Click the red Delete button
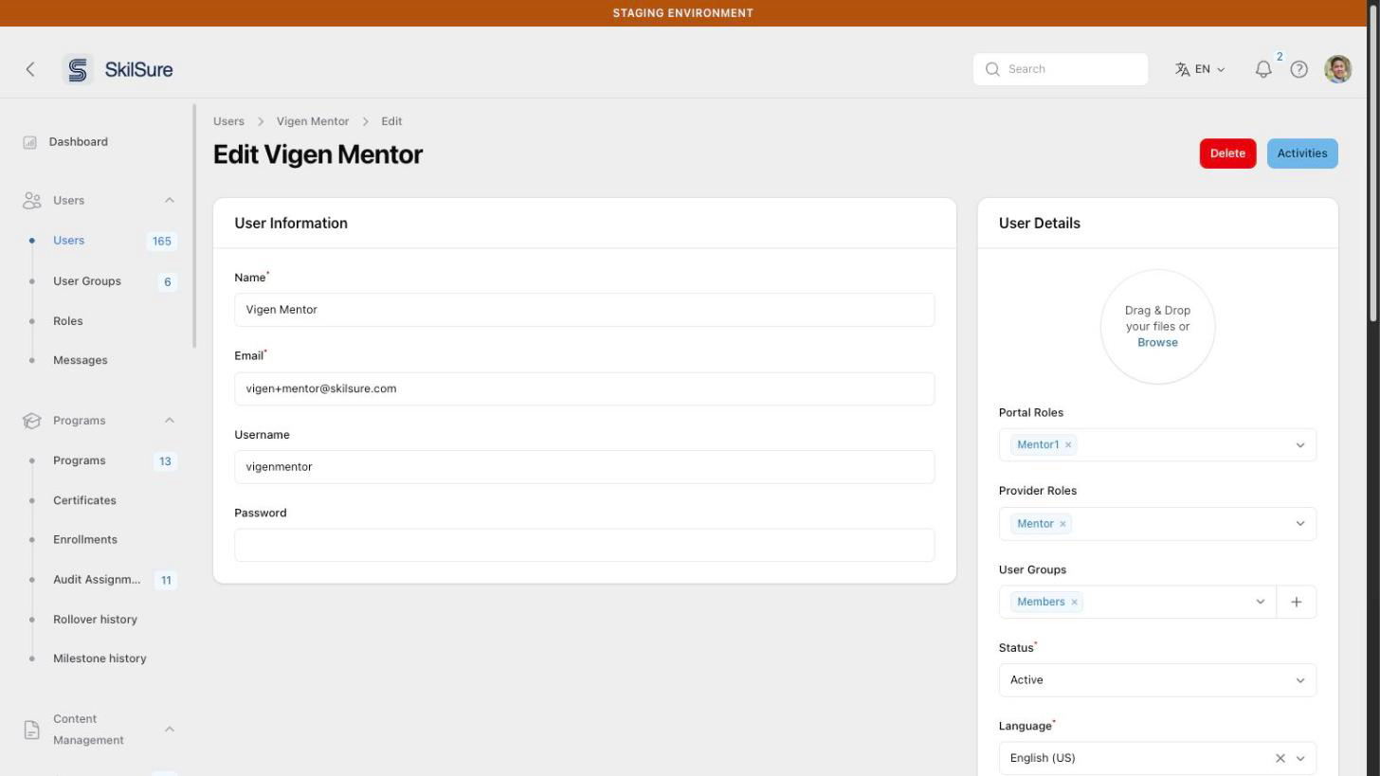The height and width of the screenshot is (776, 1380). coord(1227,153)
